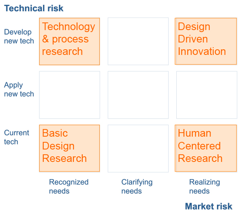The width and height of the screenshot is (241, 214).
Task: Click empty cell in 'Apply new tech' Recognized column
Action: click(x=69, y=95)
